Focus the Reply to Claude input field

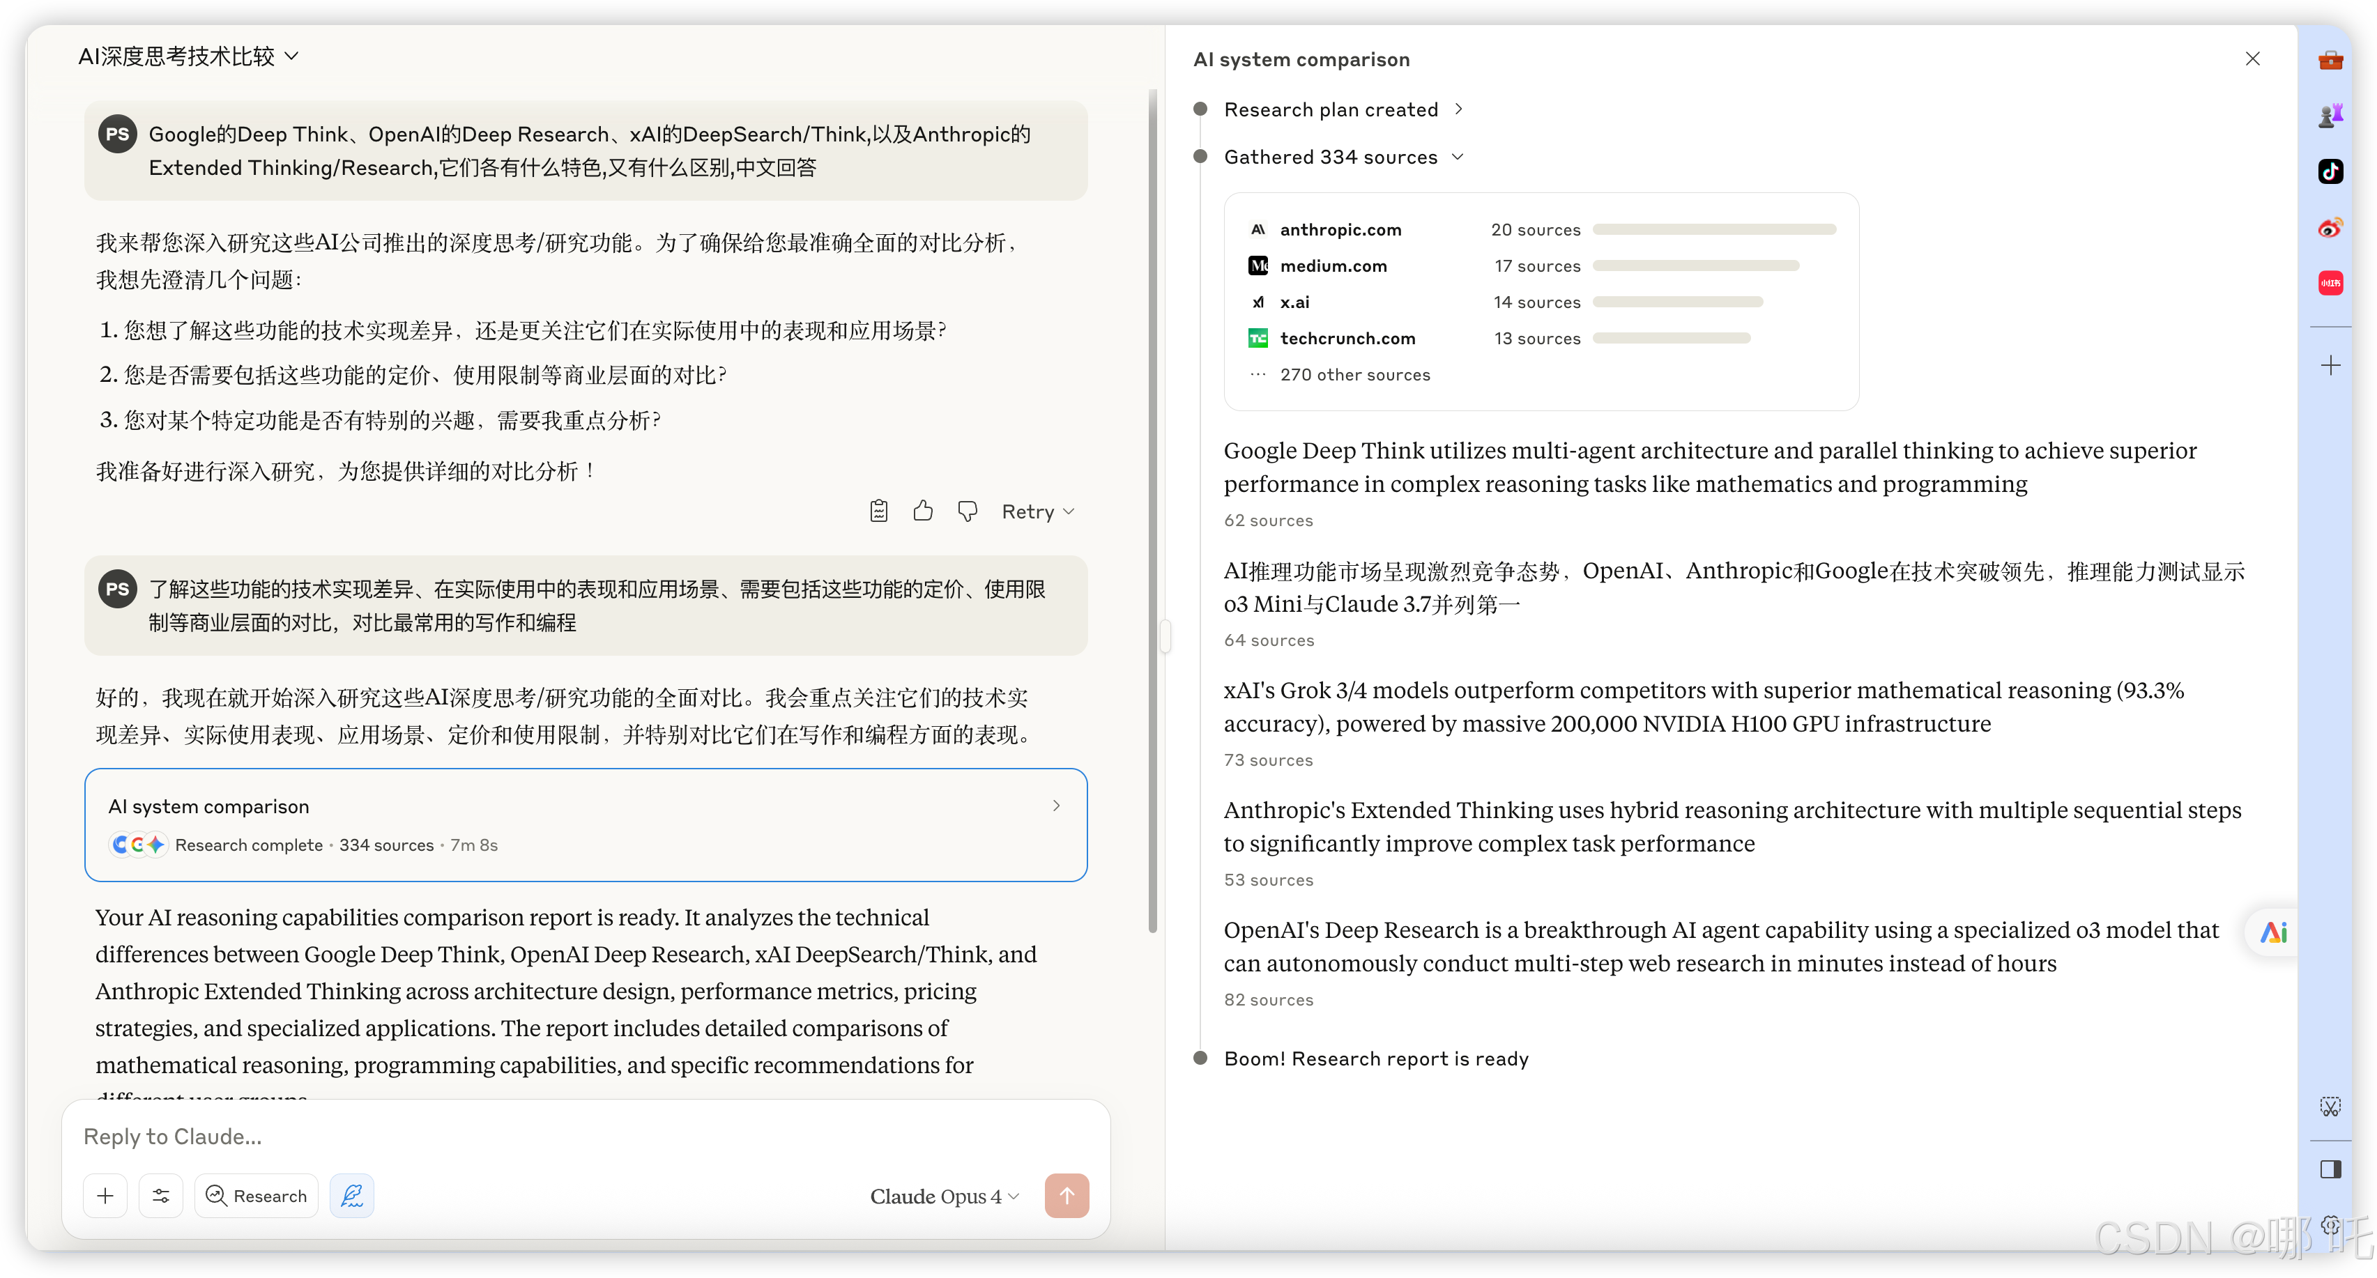(x=585, y=1137)
